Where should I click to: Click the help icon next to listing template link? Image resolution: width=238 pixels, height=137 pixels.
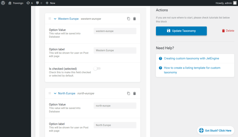pyautogui.click(x=160, y=68)
